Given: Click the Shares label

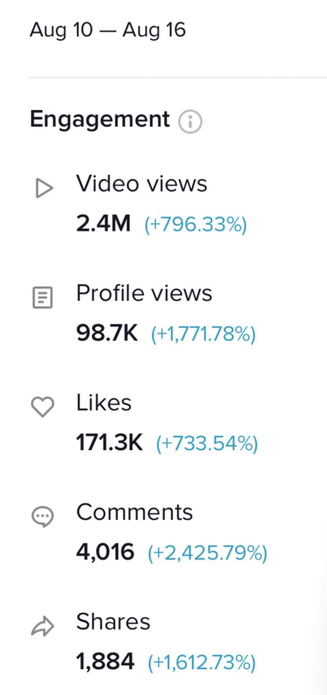Looking at the screenshot, I should click(x=113, y=622).
